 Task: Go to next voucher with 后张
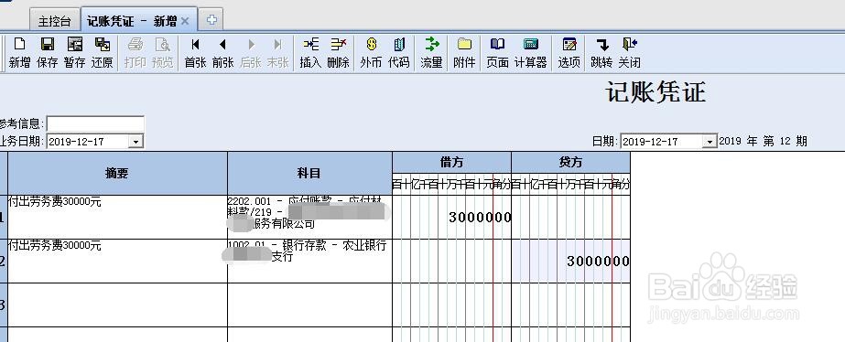(x=251, y=52)
